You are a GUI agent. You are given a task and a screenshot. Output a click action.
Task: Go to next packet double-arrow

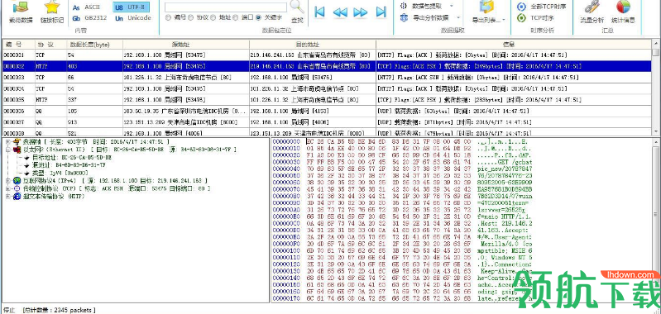click(x=361, y=12)
